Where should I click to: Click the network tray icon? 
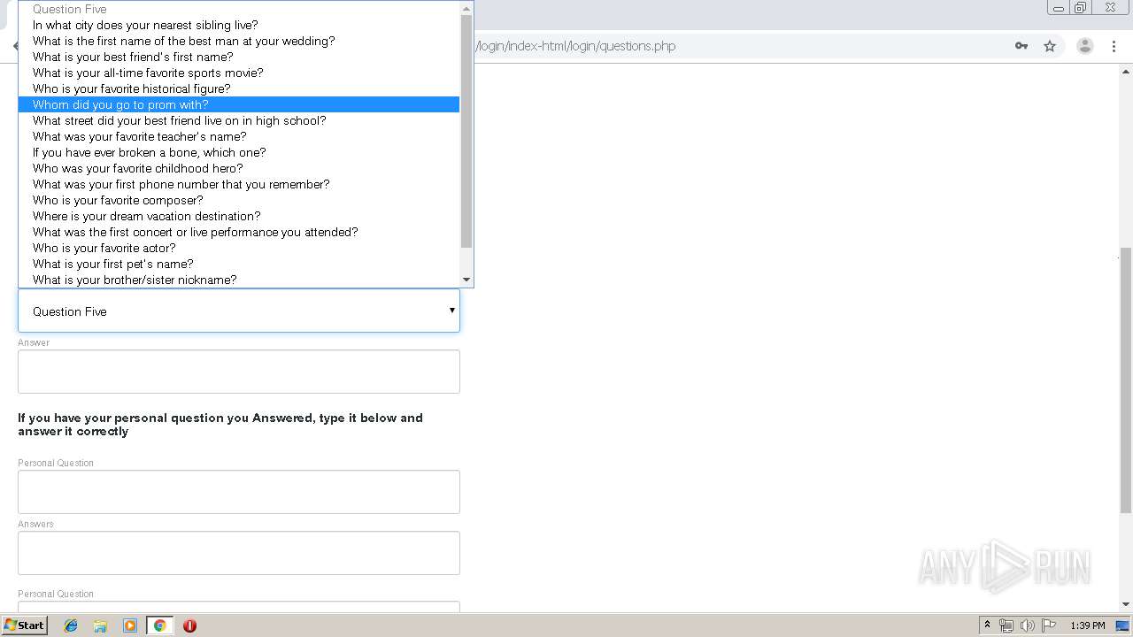(x=1006, y=625)
